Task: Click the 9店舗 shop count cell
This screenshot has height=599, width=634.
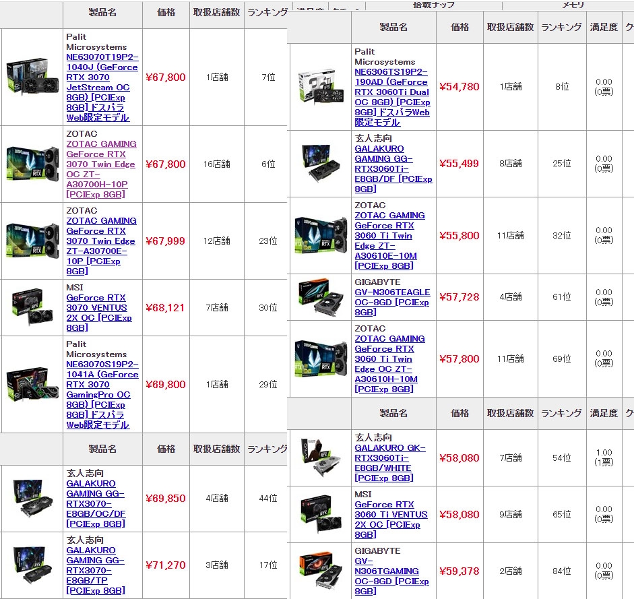Action: click(511, 514)
